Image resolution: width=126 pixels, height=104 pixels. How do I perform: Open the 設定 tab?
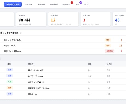pyautogui.click(x=86, y=5)
